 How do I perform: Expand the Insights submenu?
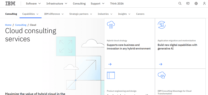pos(124,14)
